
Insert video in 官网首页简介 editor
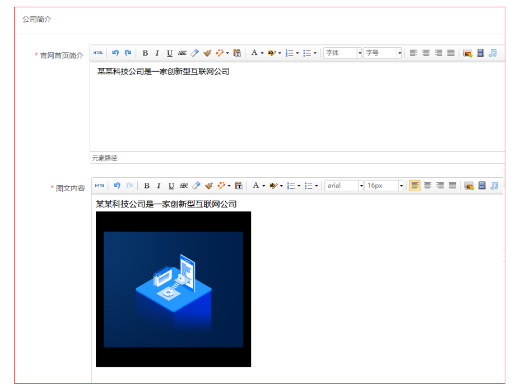point(481,53)
